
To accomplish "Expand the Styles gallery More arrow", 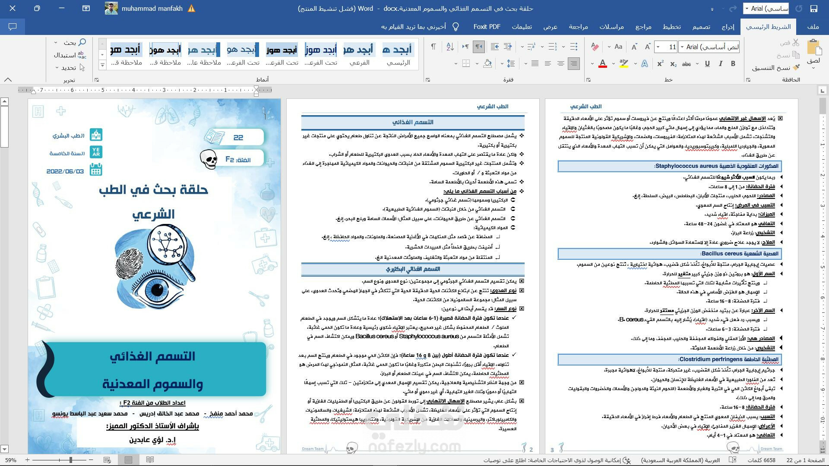I will pyautogui.click(x=102, y=65).
